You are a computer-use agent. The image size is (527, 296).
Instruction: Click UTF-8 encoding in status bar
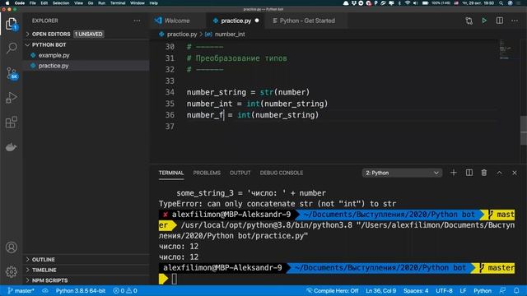pos(444,290)
